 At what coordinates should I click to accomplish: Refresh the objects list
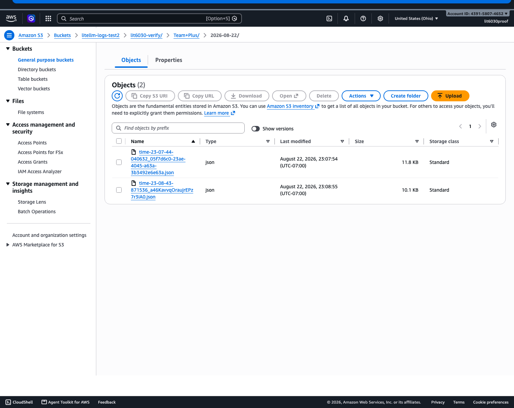tap(117, 96)
